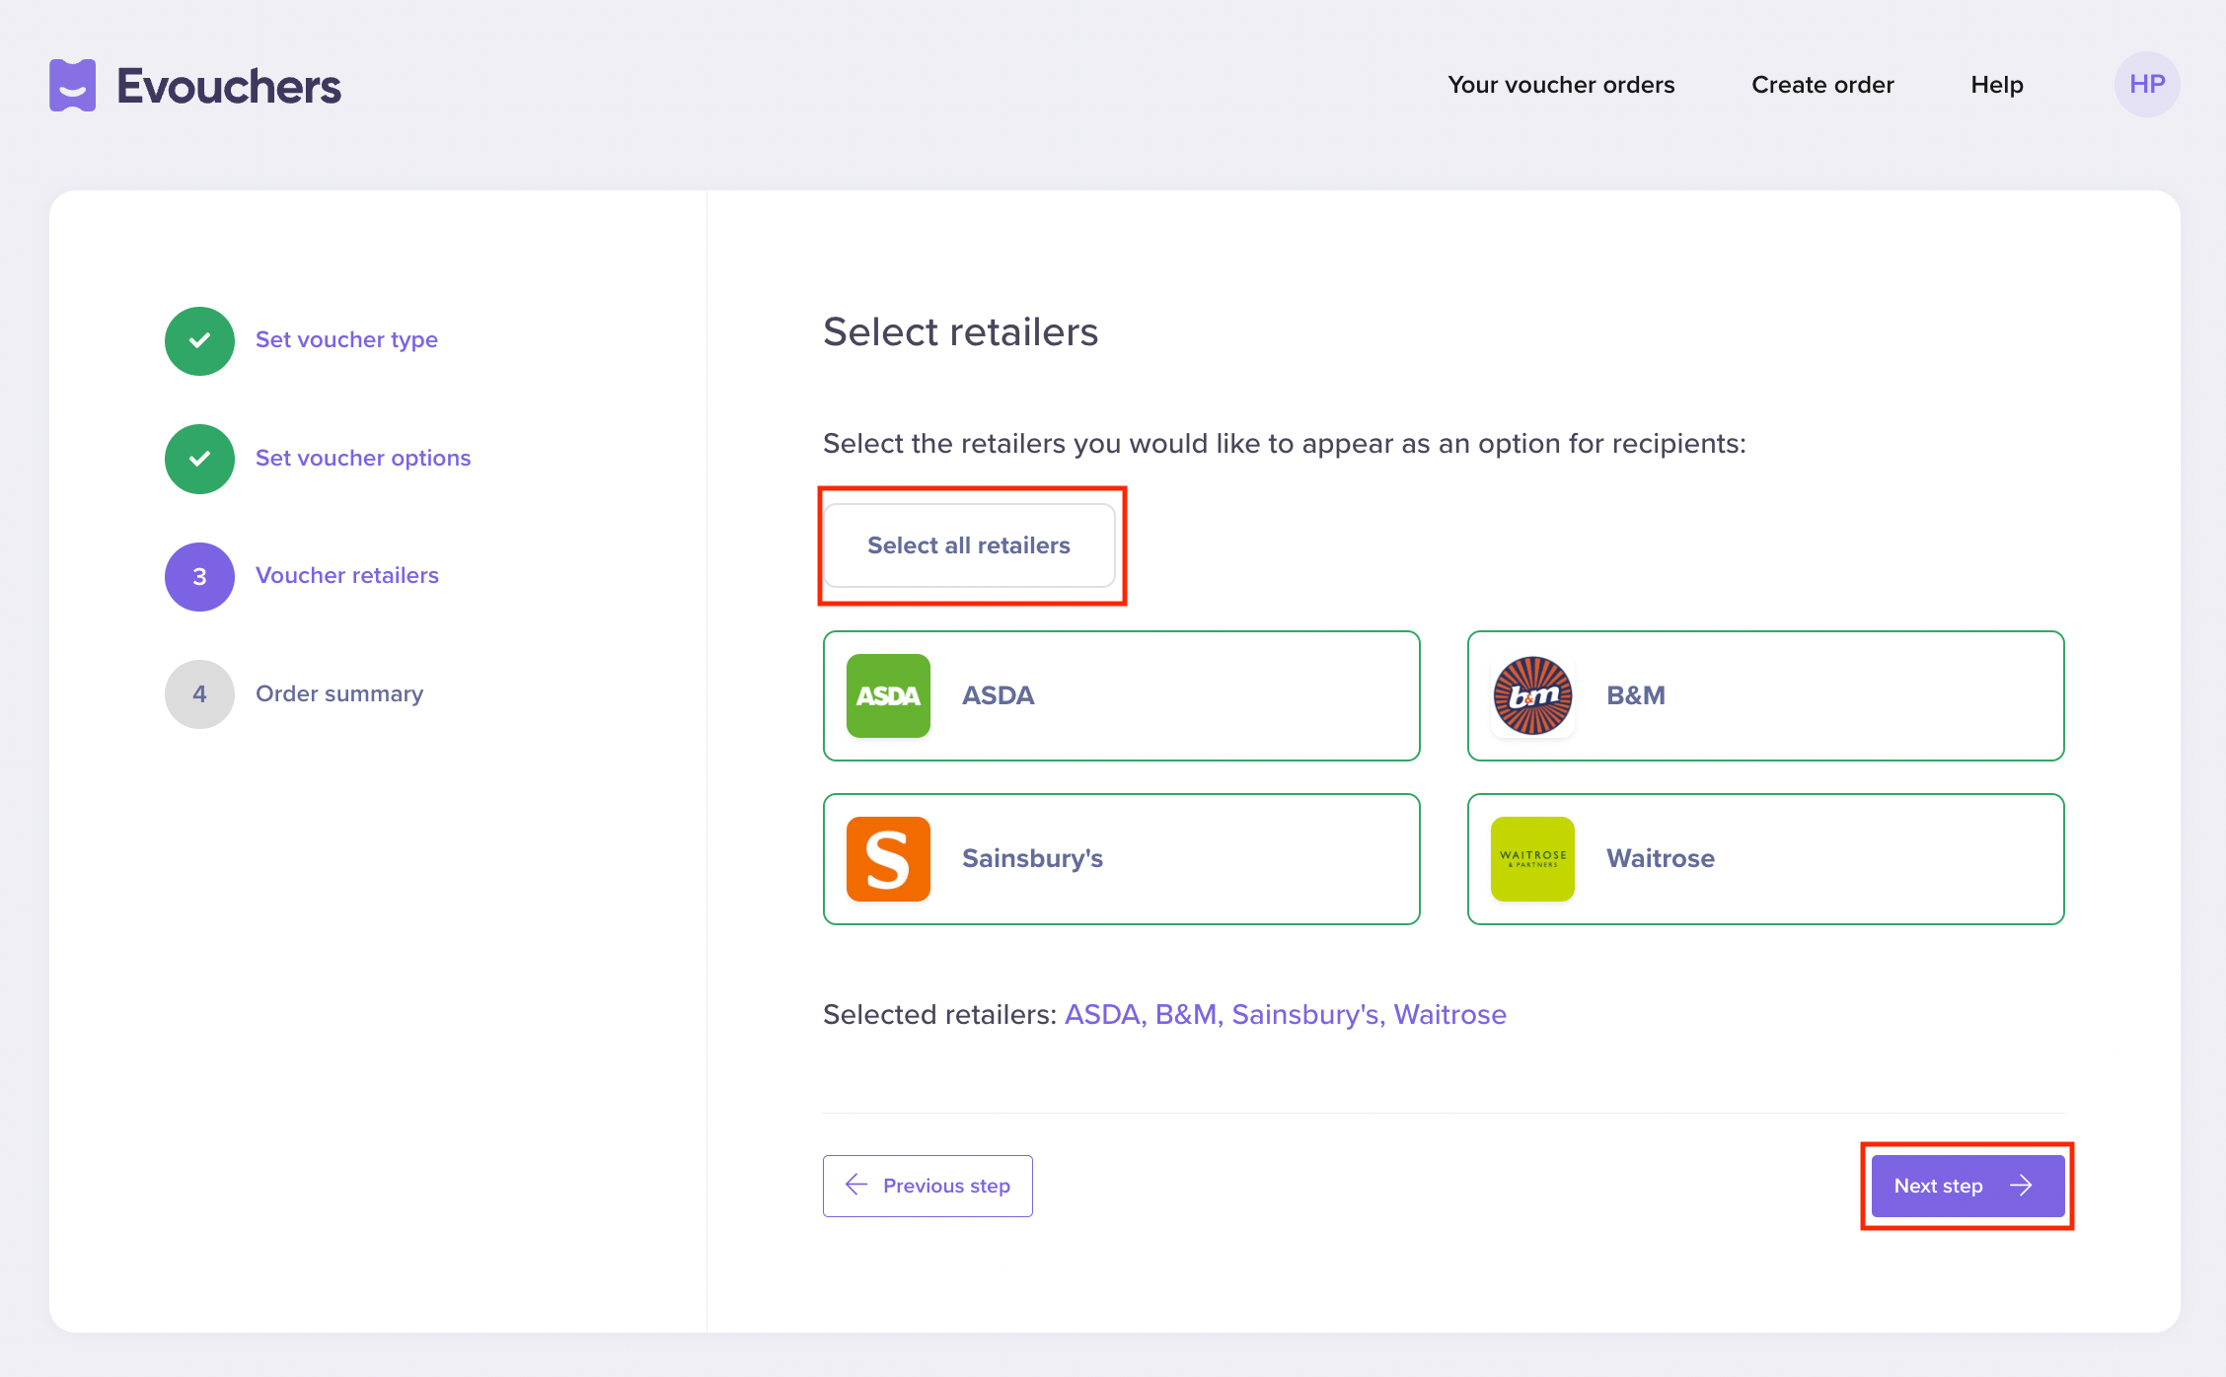This screenshot has height=1377, width=2226.
Task: Deselect the ASDA retailer card
Action: (1184, 695)
